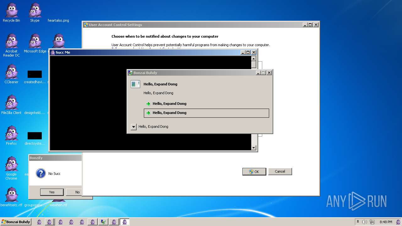
Task: Minimize the User Account Control Settings window
Action: point(305,25)
